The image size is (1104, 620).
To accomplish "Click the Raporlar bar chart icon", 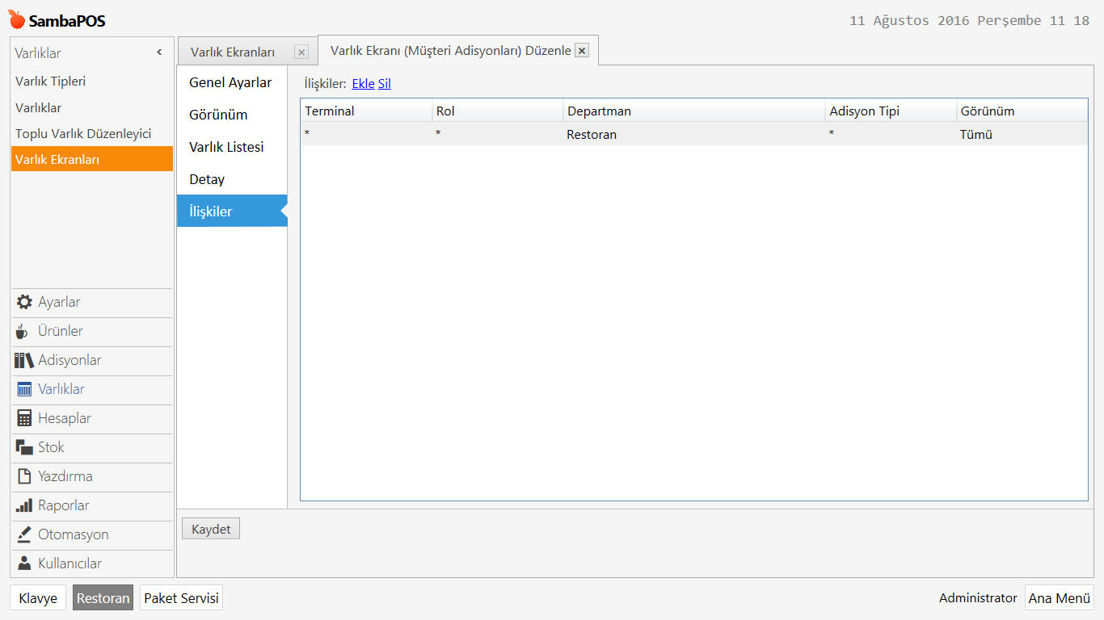I will pyautogui.click(x=24, y=505).
